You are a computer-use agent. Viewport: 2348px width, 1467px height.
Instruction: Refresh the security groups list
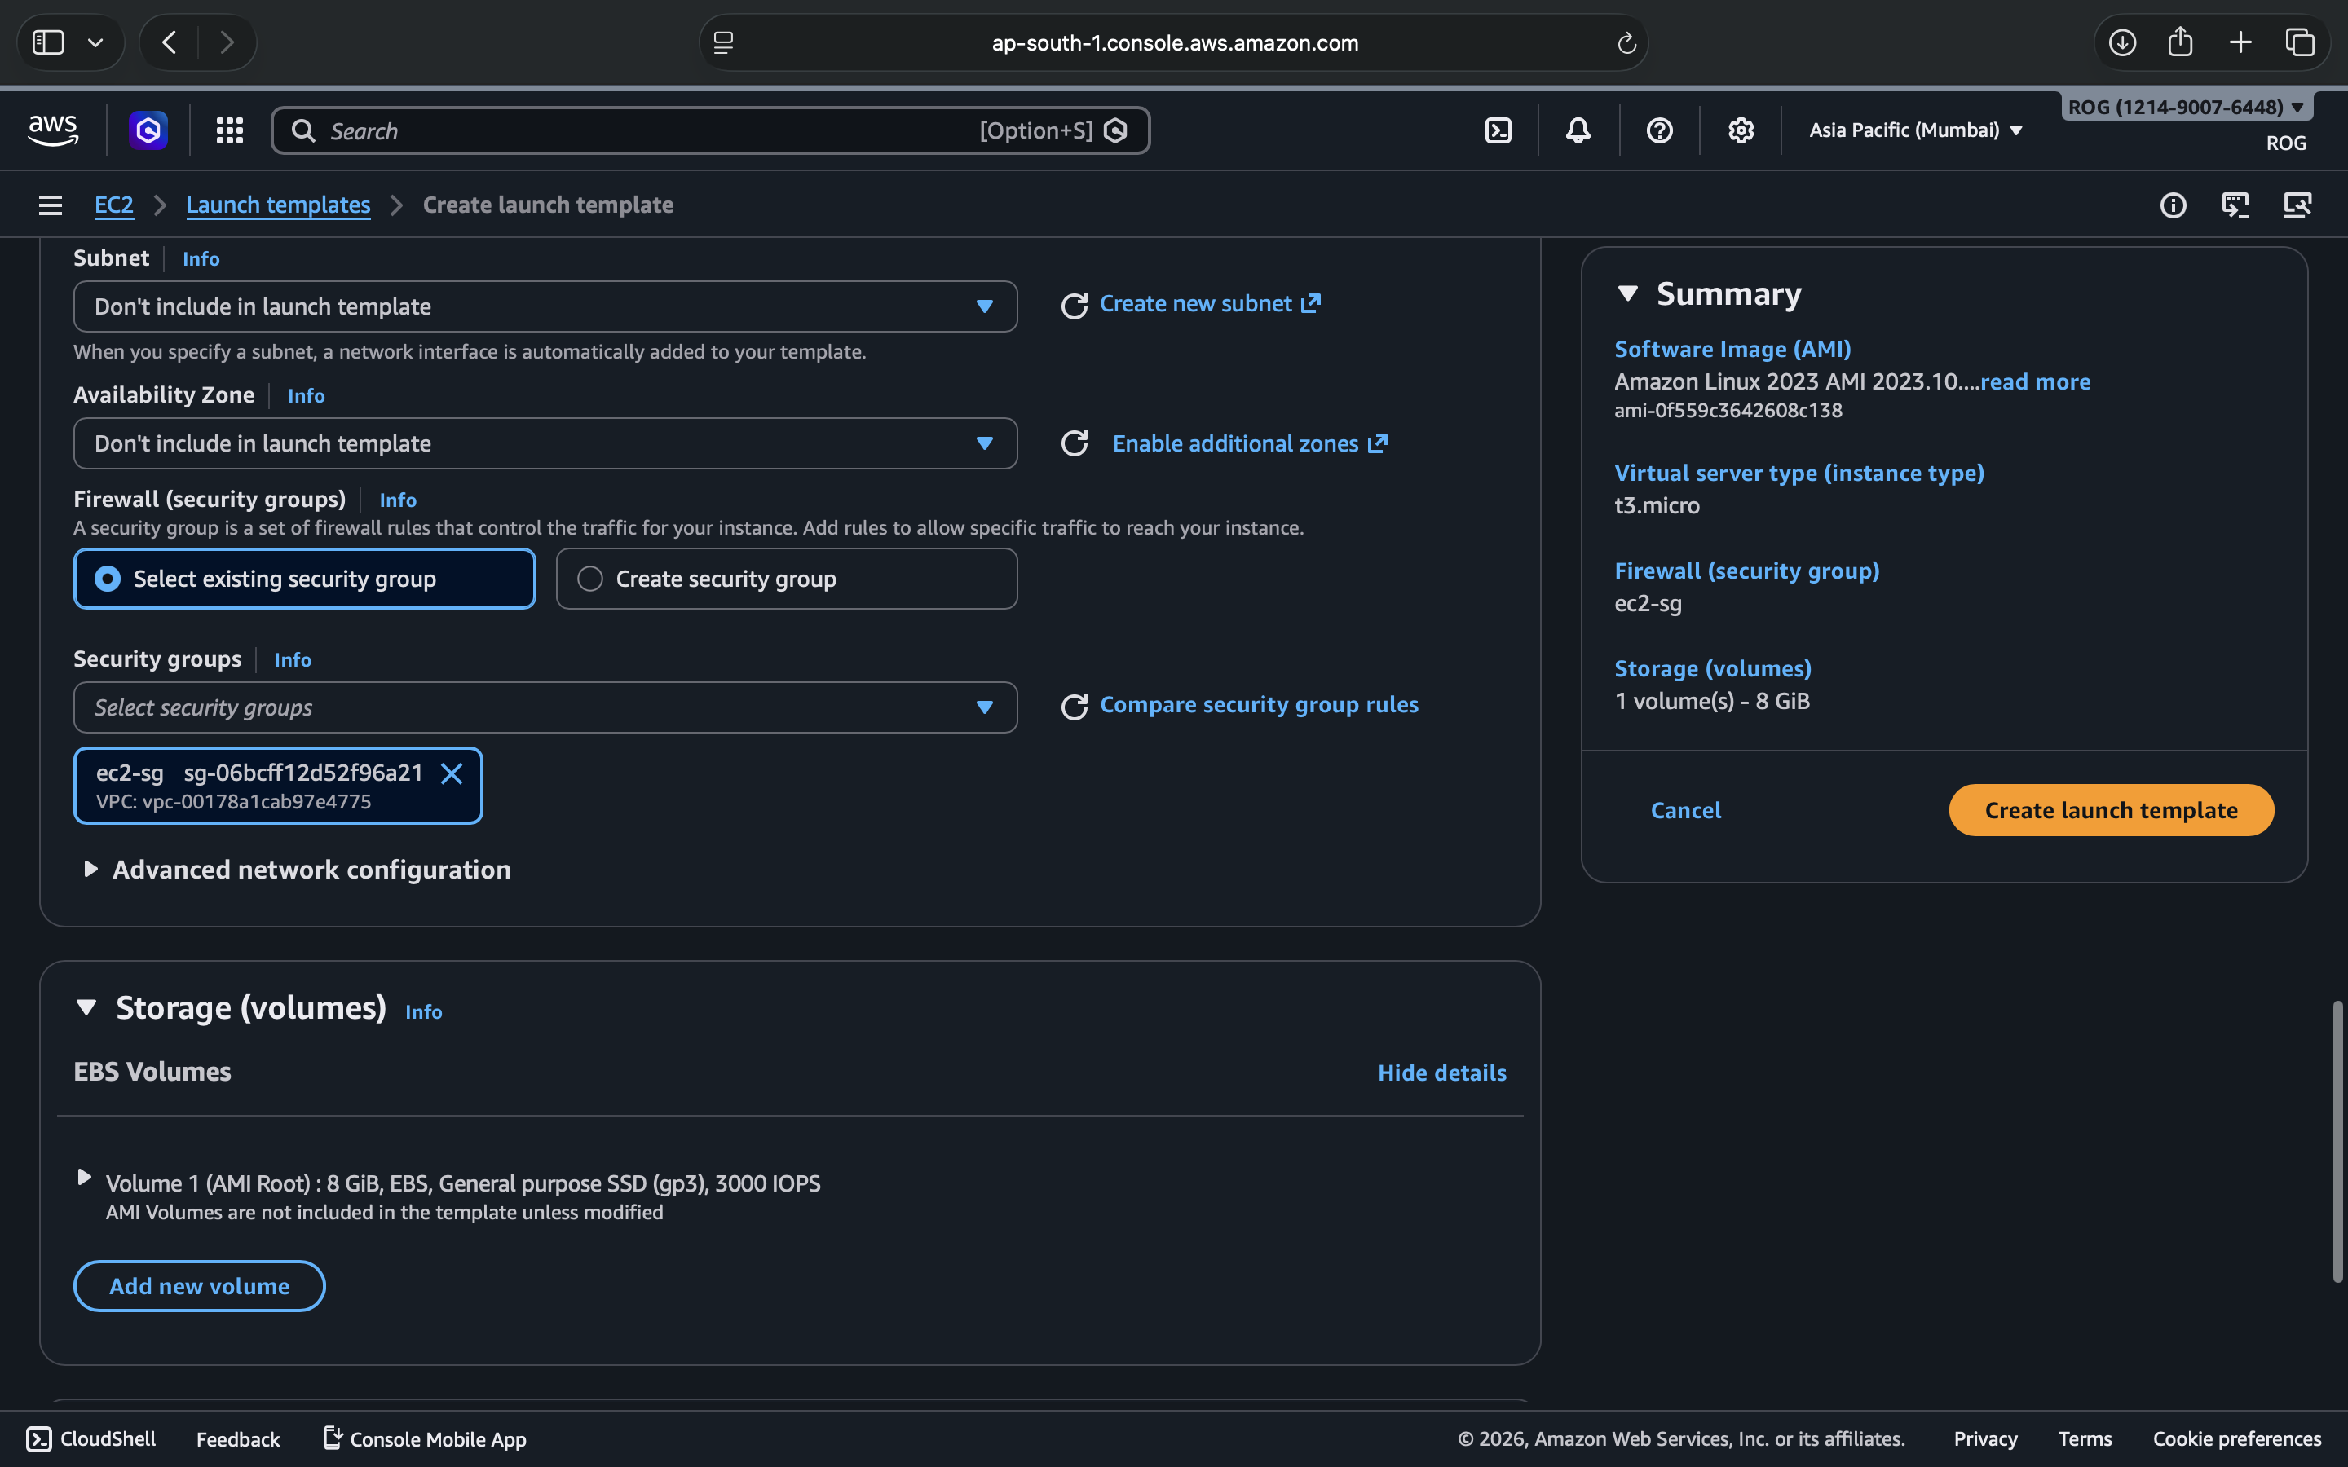(1074, 707)
